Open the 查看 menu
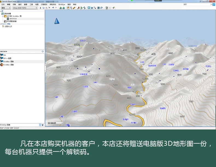The width and height of the screenshot is (216, 167). click(26, 5)
